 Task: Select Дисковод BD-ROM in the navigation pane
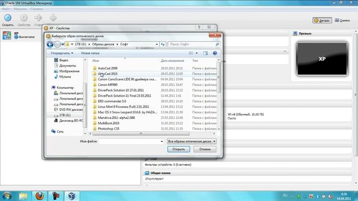tap(68, 121)
